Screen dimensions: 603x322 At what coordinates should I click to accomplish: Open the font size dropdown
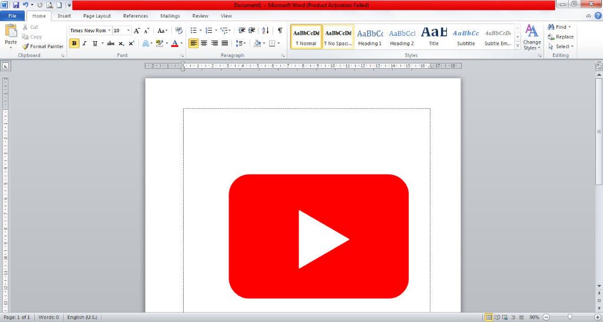tap(128, 31)
